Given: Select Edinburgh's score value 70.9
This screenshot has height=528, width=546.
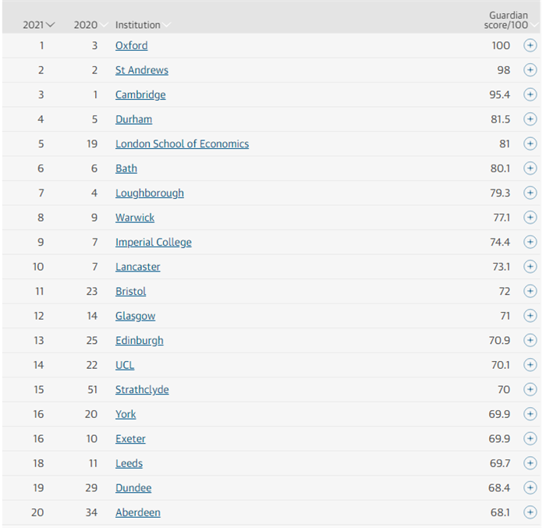Looking at the screenshot, I should [x=499, y=340].
